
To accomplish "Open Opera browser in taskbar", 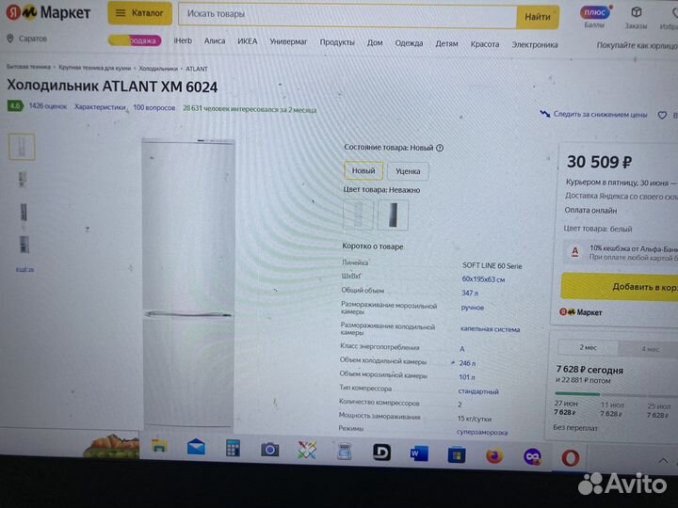I will [571, 457].
